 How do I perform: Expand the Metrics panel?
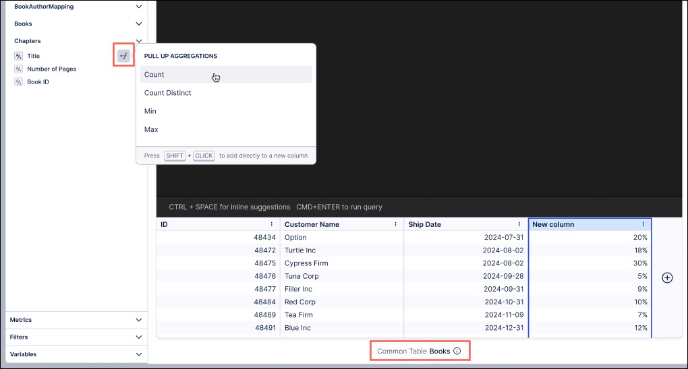click(138, 320)
